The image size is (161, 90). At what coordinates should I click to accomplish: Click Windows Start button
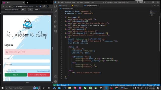(x=2, y=88)
